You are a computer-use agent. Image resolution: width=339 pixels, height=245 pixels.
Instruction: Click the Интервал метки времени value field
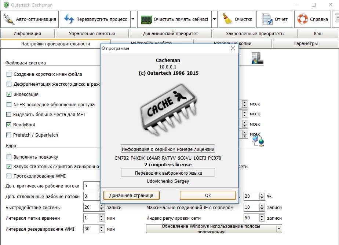click(91, 218)
